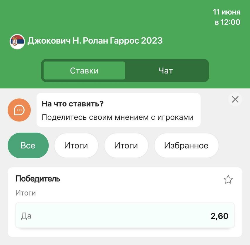Image resolution: width=250 pixels, height=245 pixels.
Task: Switch to the Ставки tab
Action: pos(84,71)
